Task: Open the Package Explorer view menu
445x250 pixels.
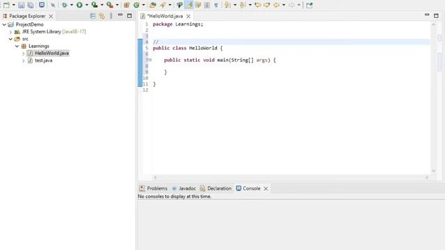Action: point(111,16)
